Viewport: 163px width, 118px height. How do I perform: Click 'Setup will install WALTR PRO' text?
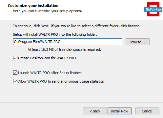[x=55, y=34]
